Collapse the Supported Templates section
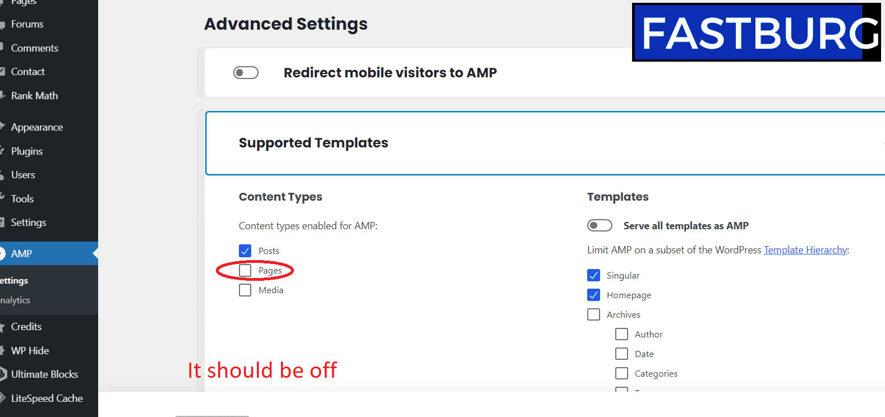The width and height of the screenshot is (885, 417). [x=545, y=143]
